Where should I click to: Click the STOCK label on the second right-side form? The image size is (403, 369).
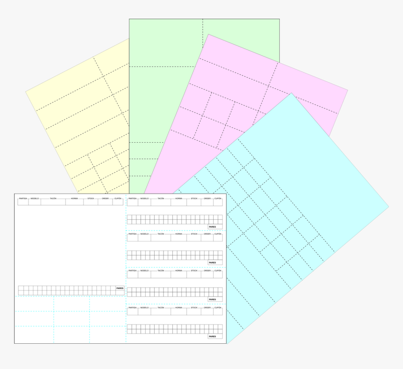[x=194, y=234]
